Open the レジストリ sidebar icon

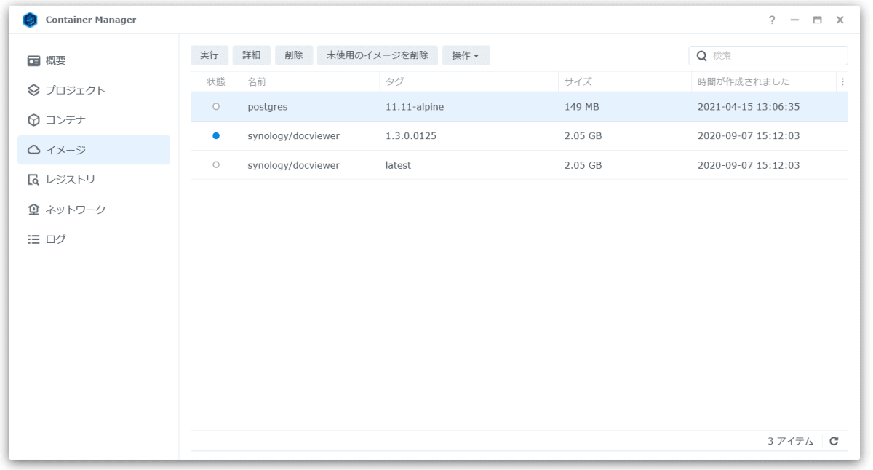coord(32,179)
